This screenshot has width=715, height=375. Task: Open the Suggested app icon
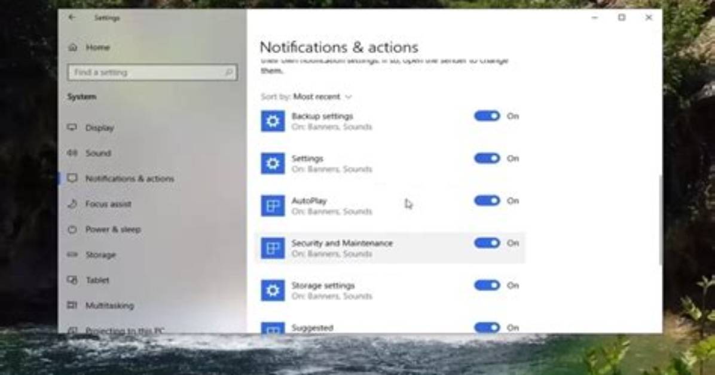[273, 328]
